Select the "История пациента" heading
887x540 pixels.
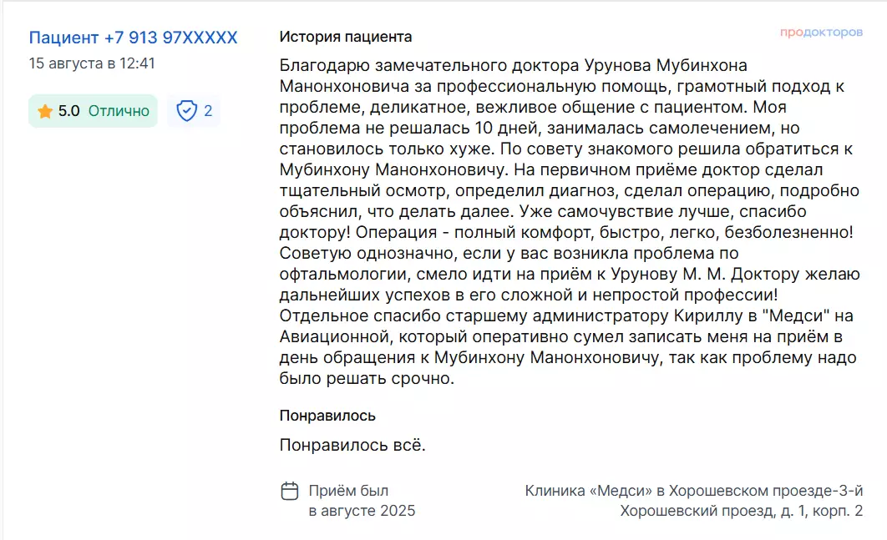(x=345, y=37)
